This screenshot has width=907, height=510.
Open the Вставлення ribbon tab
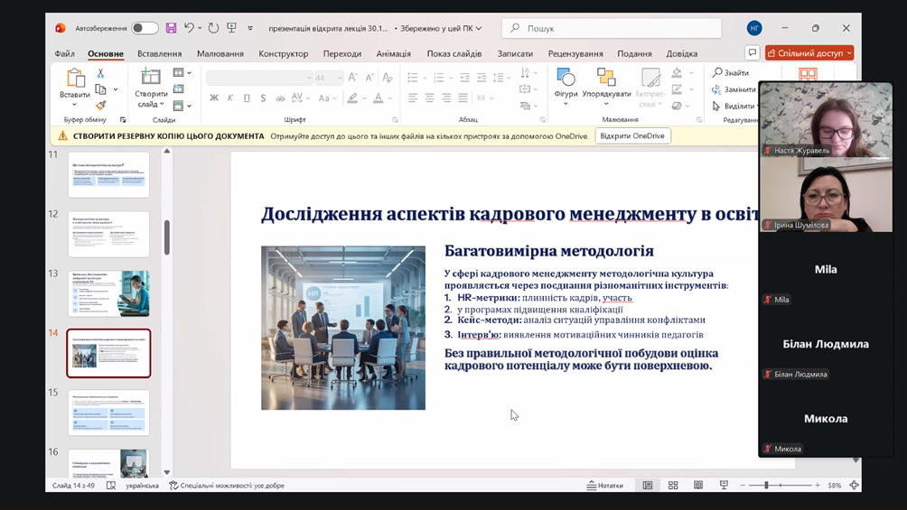(x=159, y=53)
